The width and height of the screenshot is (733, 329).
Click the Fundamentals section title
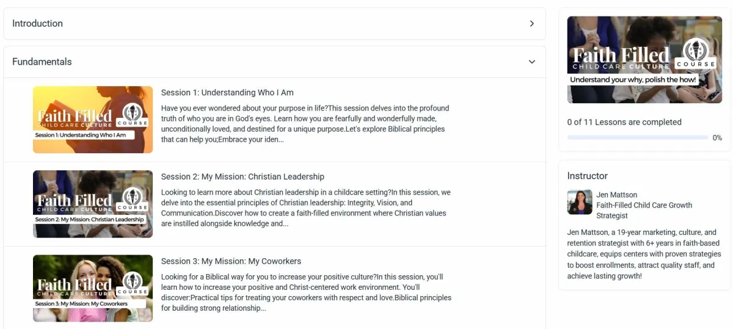point(42,62)
